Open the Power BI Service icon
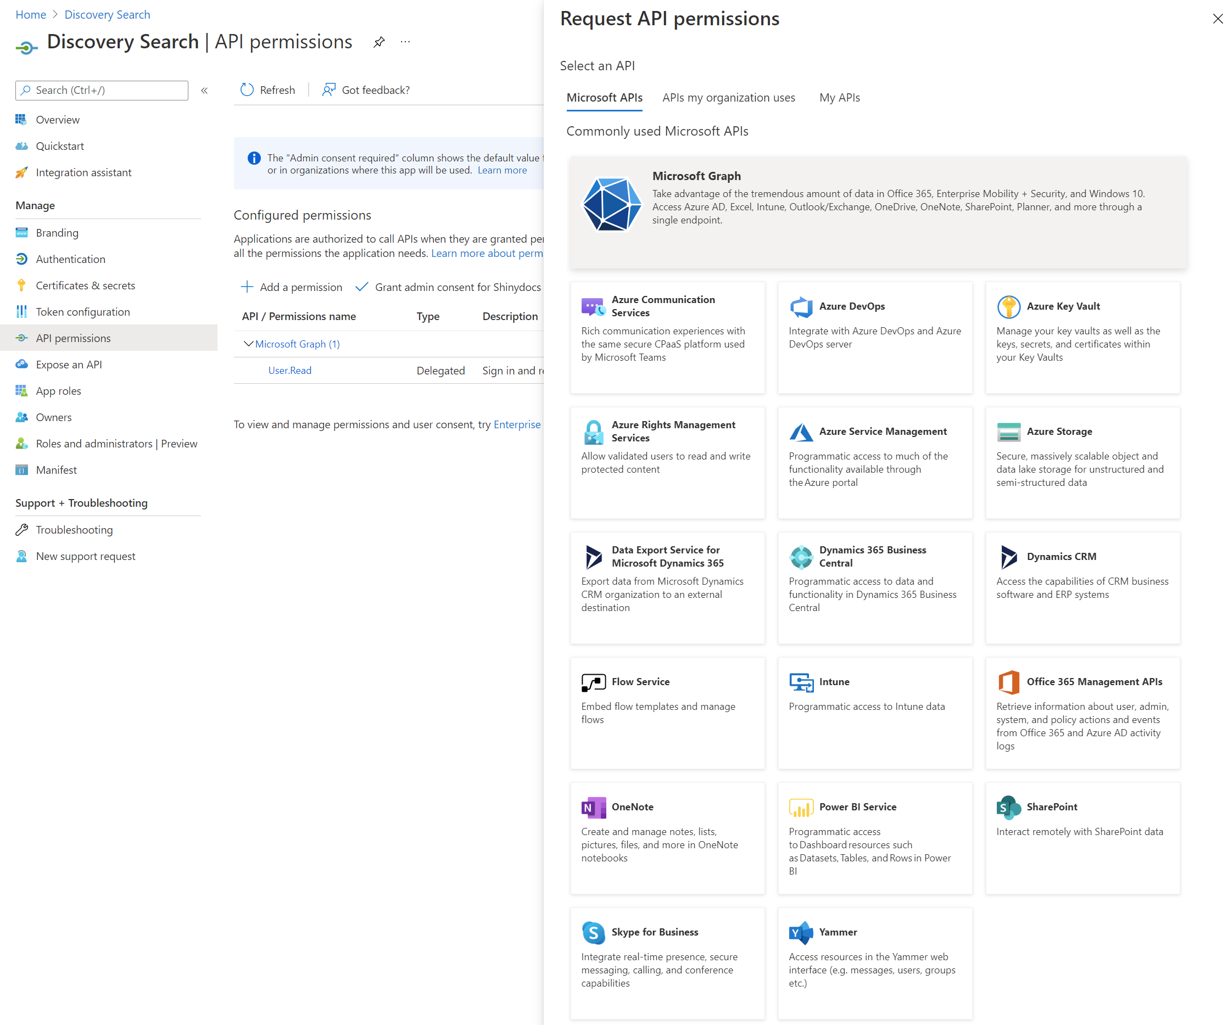Screen dimensions: 1228x1025 801,807
